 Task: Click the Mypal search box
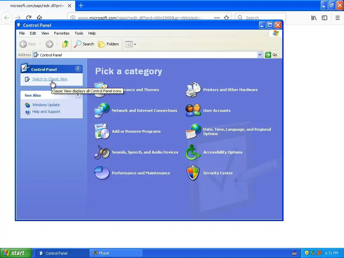[x=260, y=17]
